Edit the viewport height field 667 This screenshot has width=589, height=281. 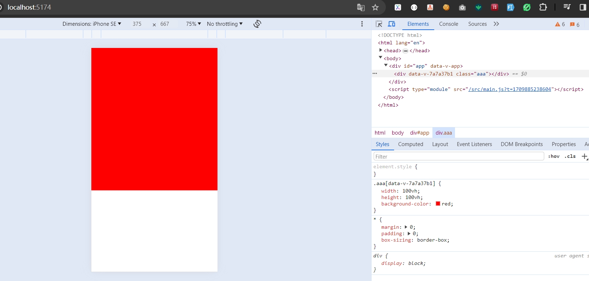pyautogui.click(x=165, y=24)
